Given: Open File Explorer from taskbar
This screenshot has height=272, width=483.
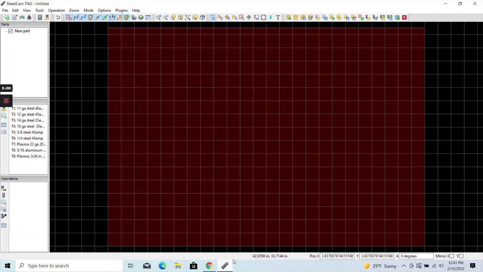Looking at the screenshot, I should pyautogui.click(x=178, y=266).
